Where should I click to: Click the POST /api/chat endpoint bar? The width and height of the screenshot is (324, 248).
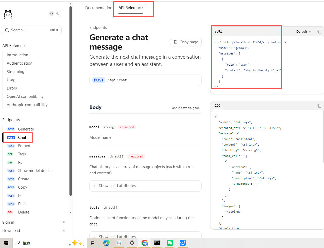(x=145, y=80)
